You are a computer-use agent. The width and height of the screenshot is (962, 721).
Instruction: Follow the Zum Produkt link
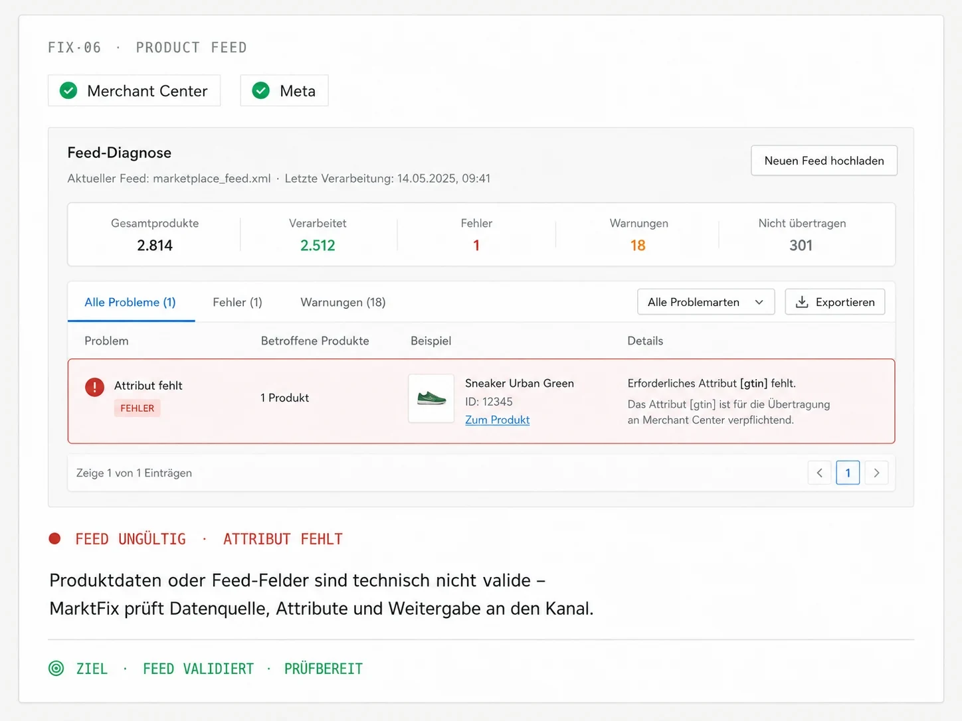[x=498, y=420]
